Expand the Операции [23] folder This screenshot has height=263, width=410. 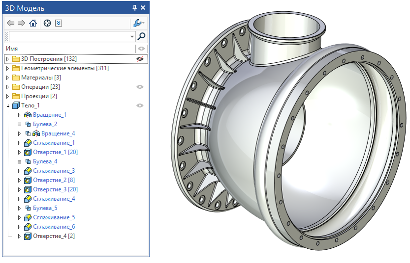[x=7, y=87]
